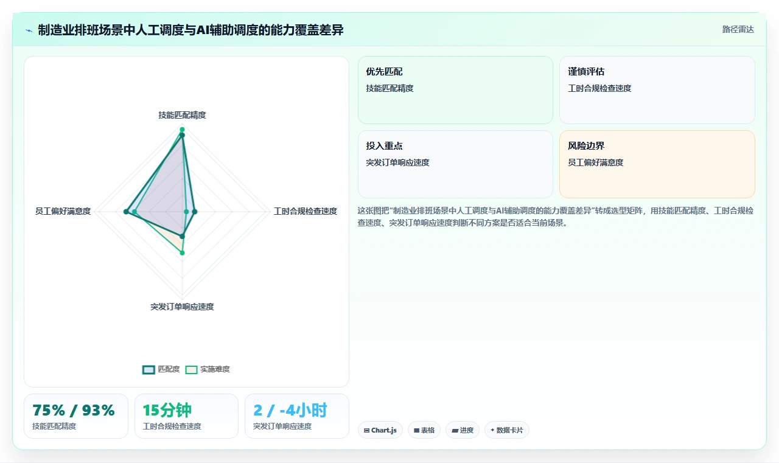Select the 突发订单响应速度 radar axis label
Screen dimensions: 779x463
click(182, 307)
